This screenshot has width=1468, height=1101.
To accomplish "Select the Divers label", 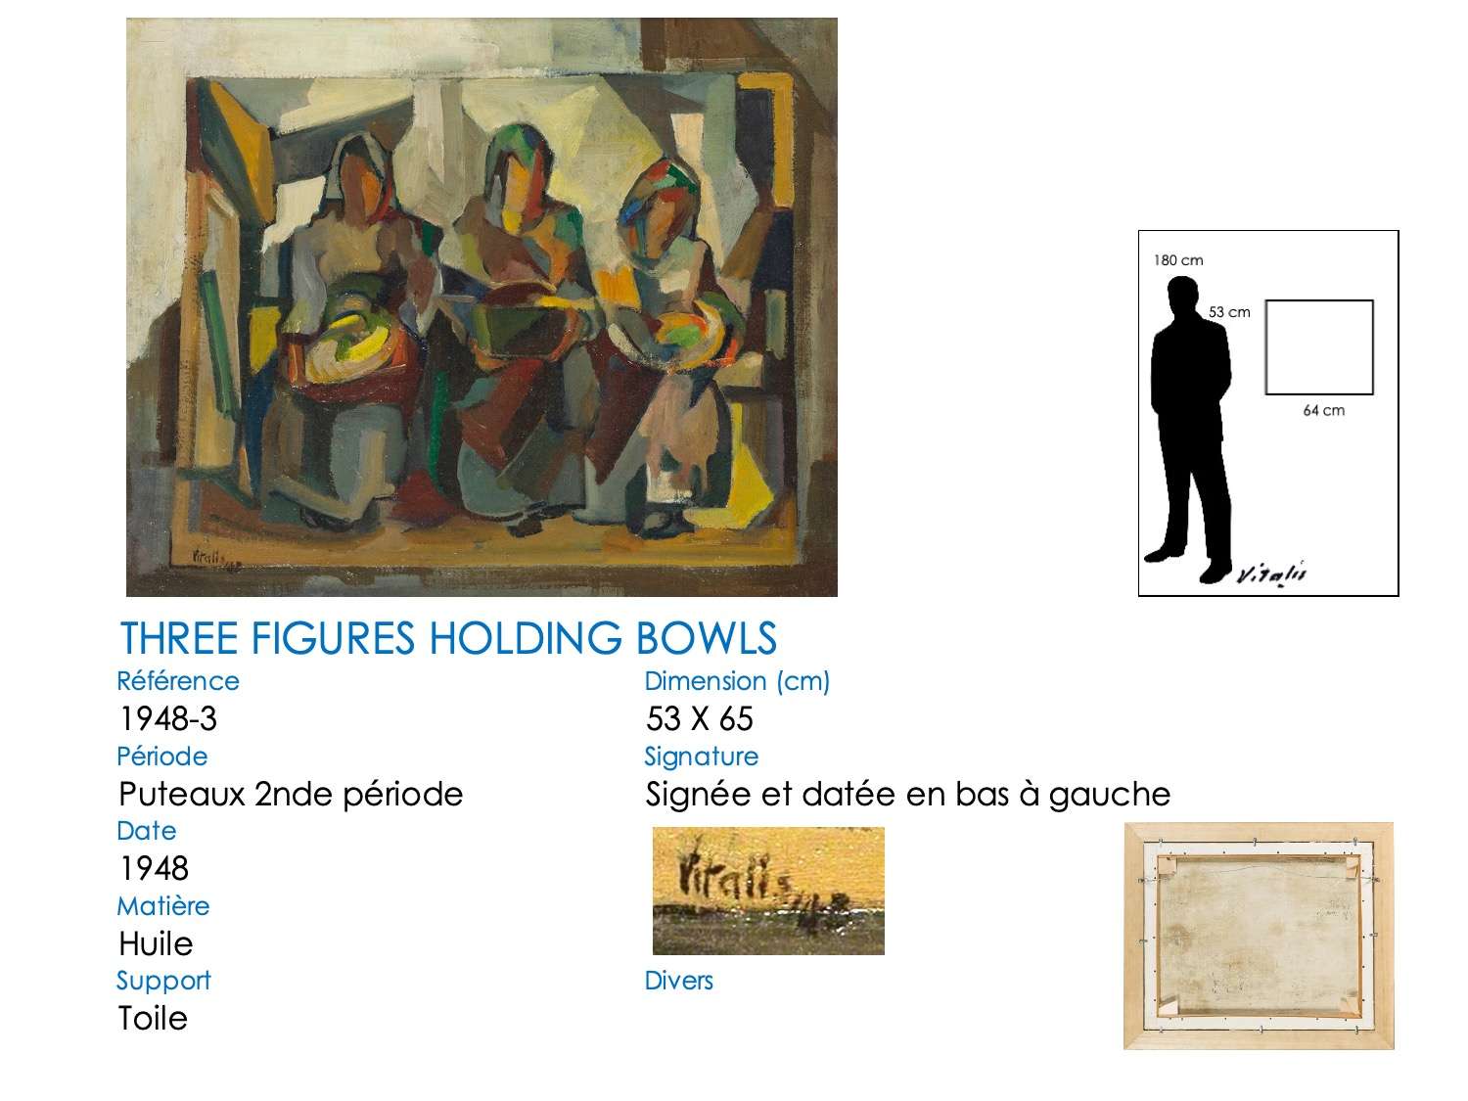I will click(x=679, y=981).
